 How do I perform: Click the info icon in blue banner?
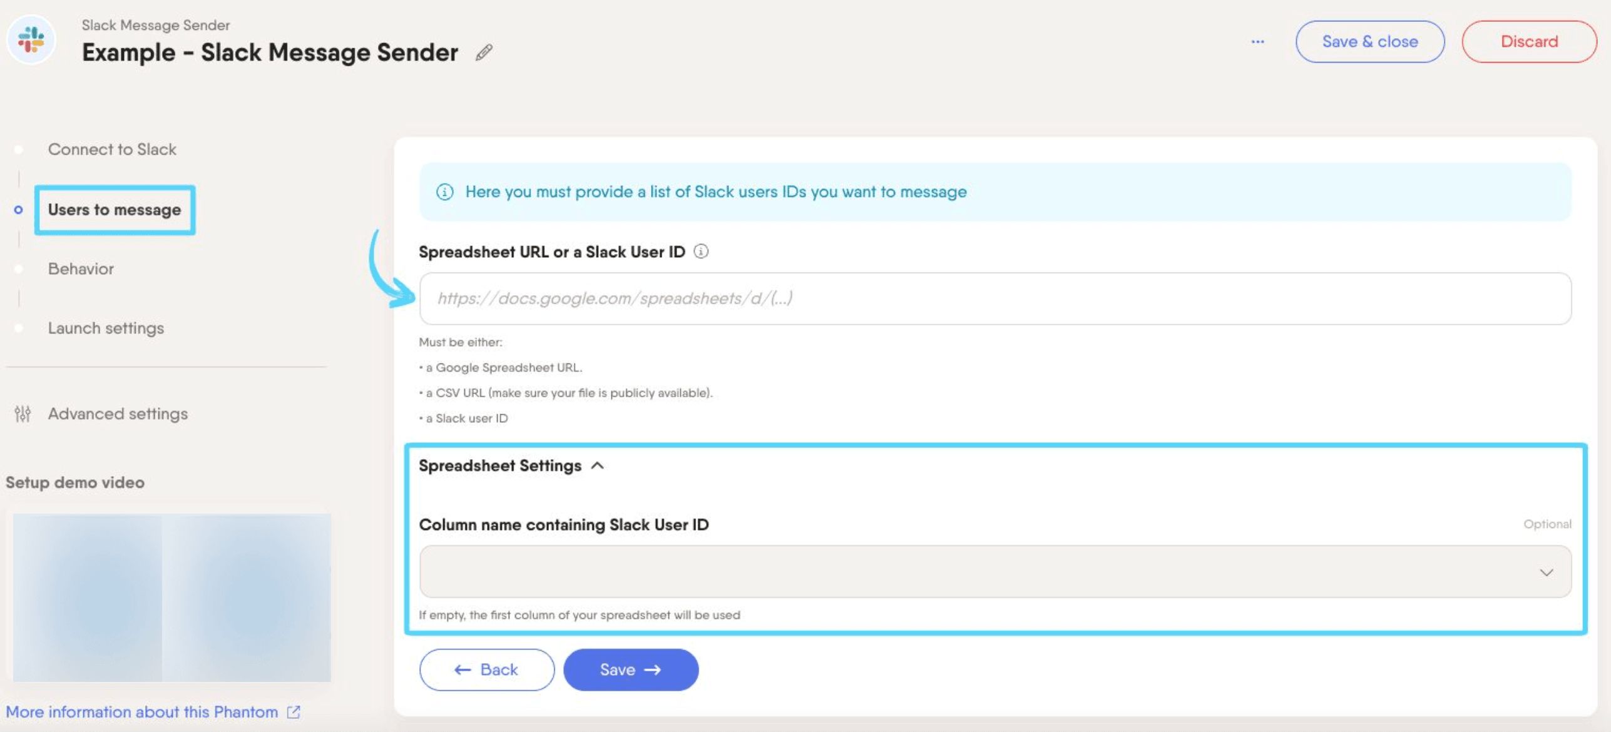pos(444,192)
